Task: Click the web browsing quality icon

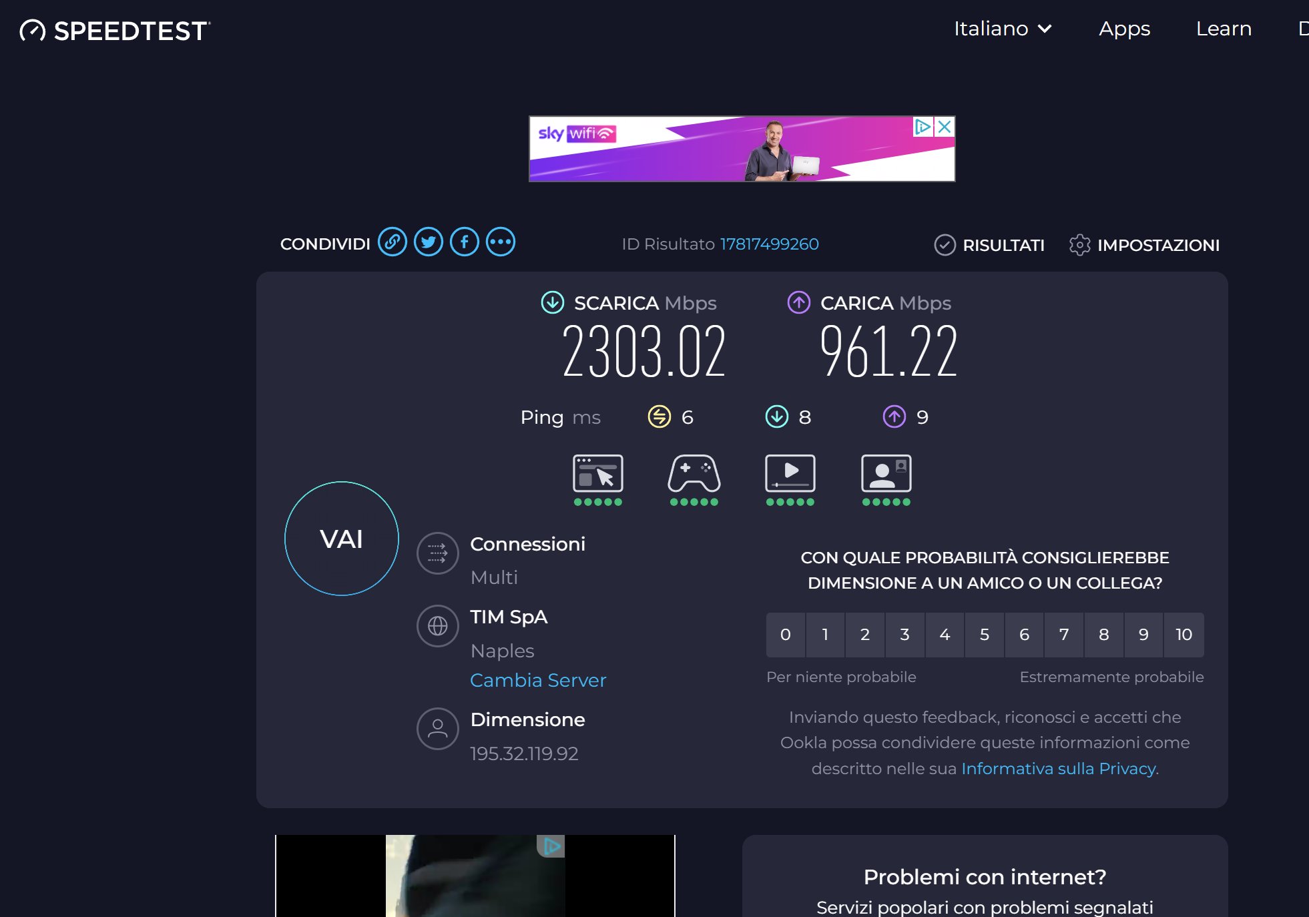Action: click(x=597, y=475)
